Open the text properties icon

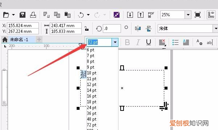pyautogui.click(x=199, y=42)
